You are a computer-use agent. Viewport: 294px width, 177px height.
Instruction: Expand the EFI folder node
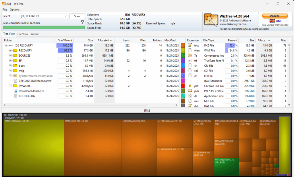(10, 61)
